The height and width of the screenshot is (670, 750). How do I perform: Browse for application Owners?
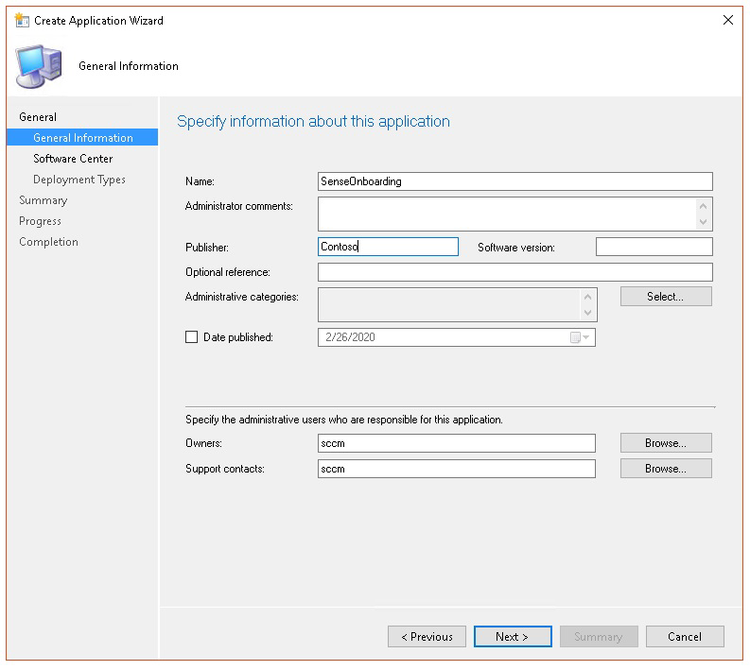[x=666, y=443]
